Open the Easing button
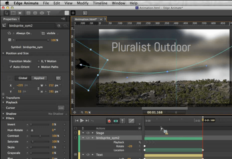232x159 pixels. 131,121
